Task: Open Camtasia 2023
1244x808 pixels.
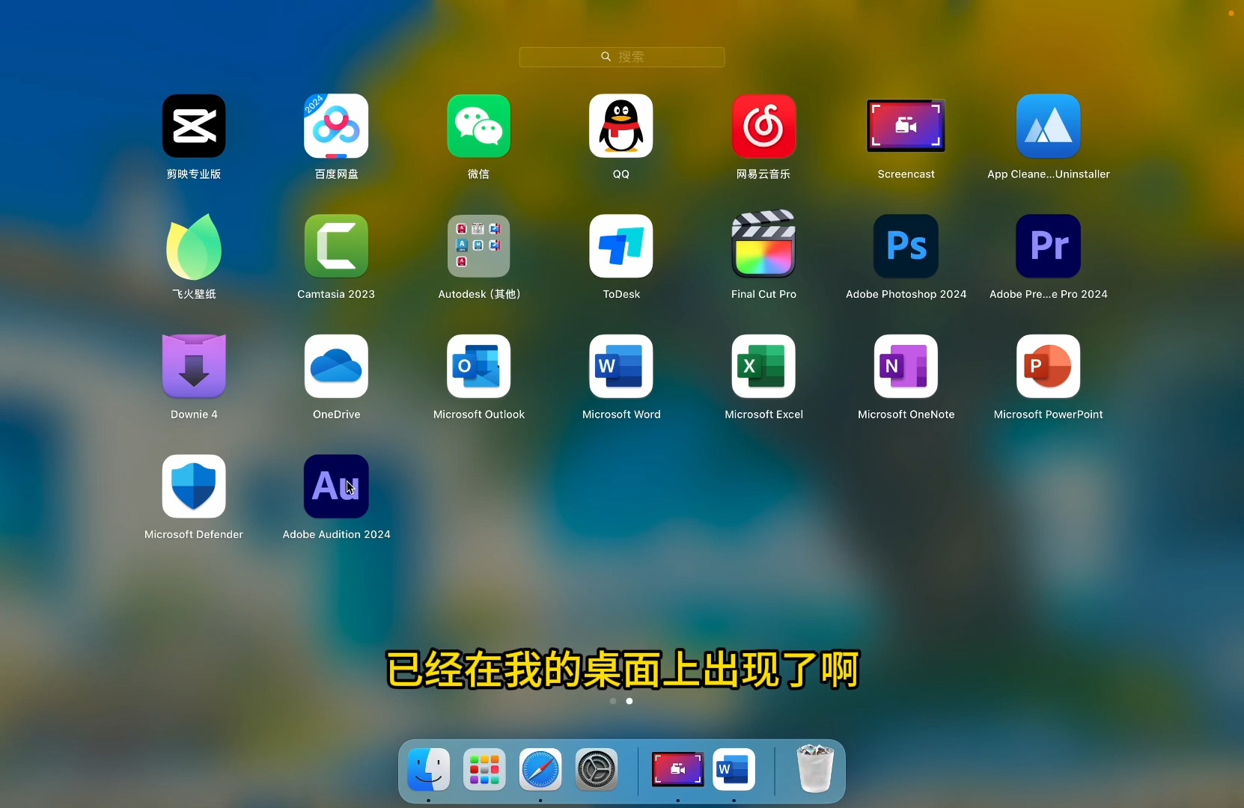Action: coord(336,246)
